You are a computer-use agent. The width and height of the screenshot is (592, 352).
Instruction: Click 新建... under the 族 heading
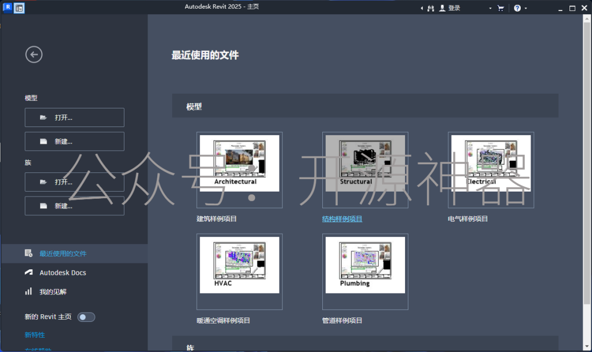coord(75,206)
